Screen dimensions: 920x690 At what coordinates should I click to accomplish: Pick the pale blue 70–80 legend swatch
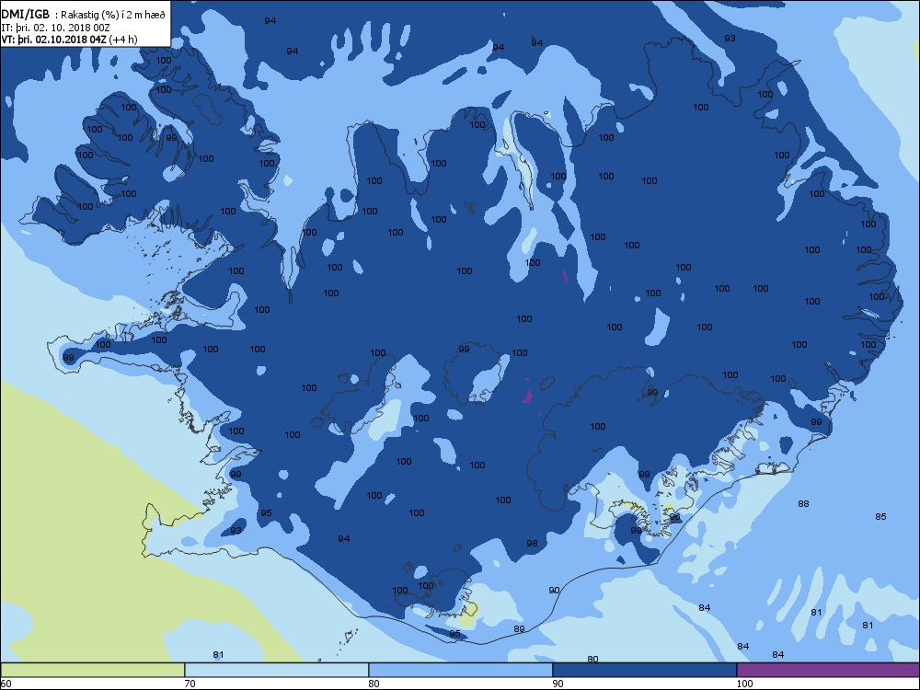[x=276, y=670]
